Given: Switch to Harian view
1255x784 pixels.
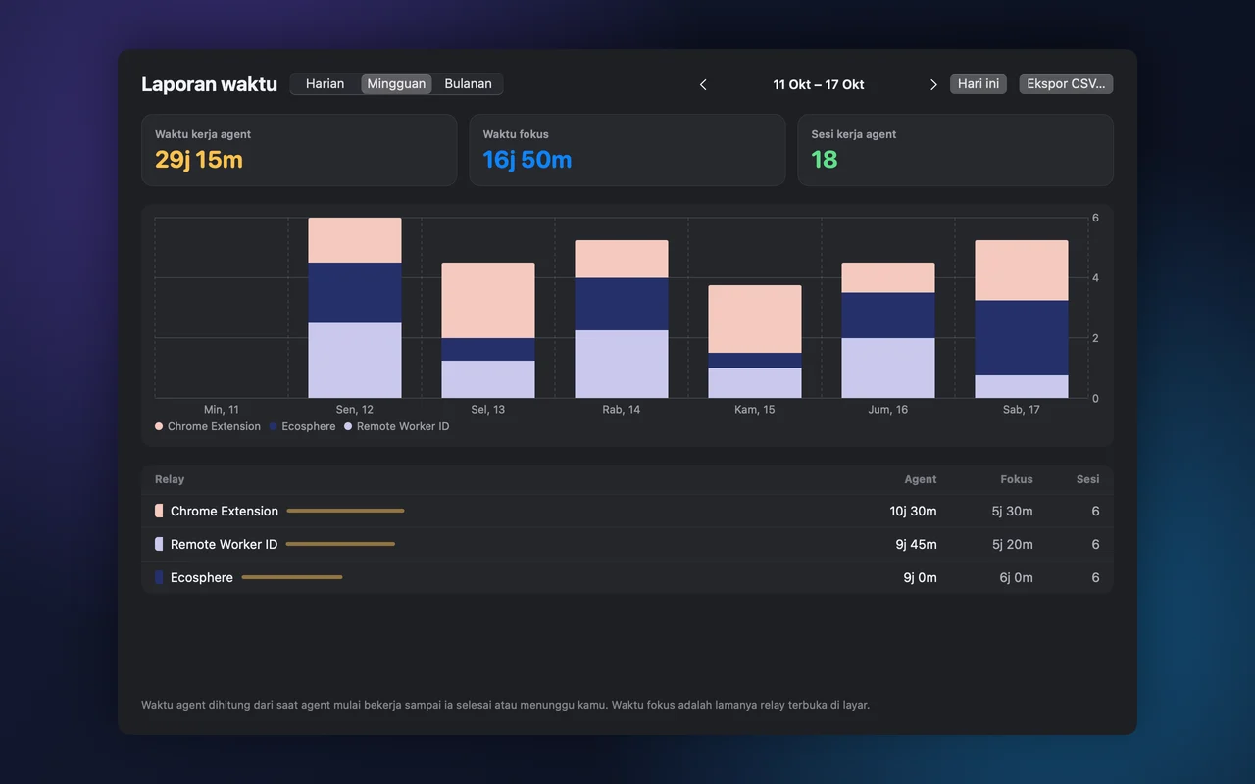Looking at the screenshot, I should click(325, 84).
